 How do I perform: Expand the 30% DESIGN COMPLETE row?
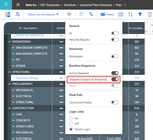click(13, 48)
